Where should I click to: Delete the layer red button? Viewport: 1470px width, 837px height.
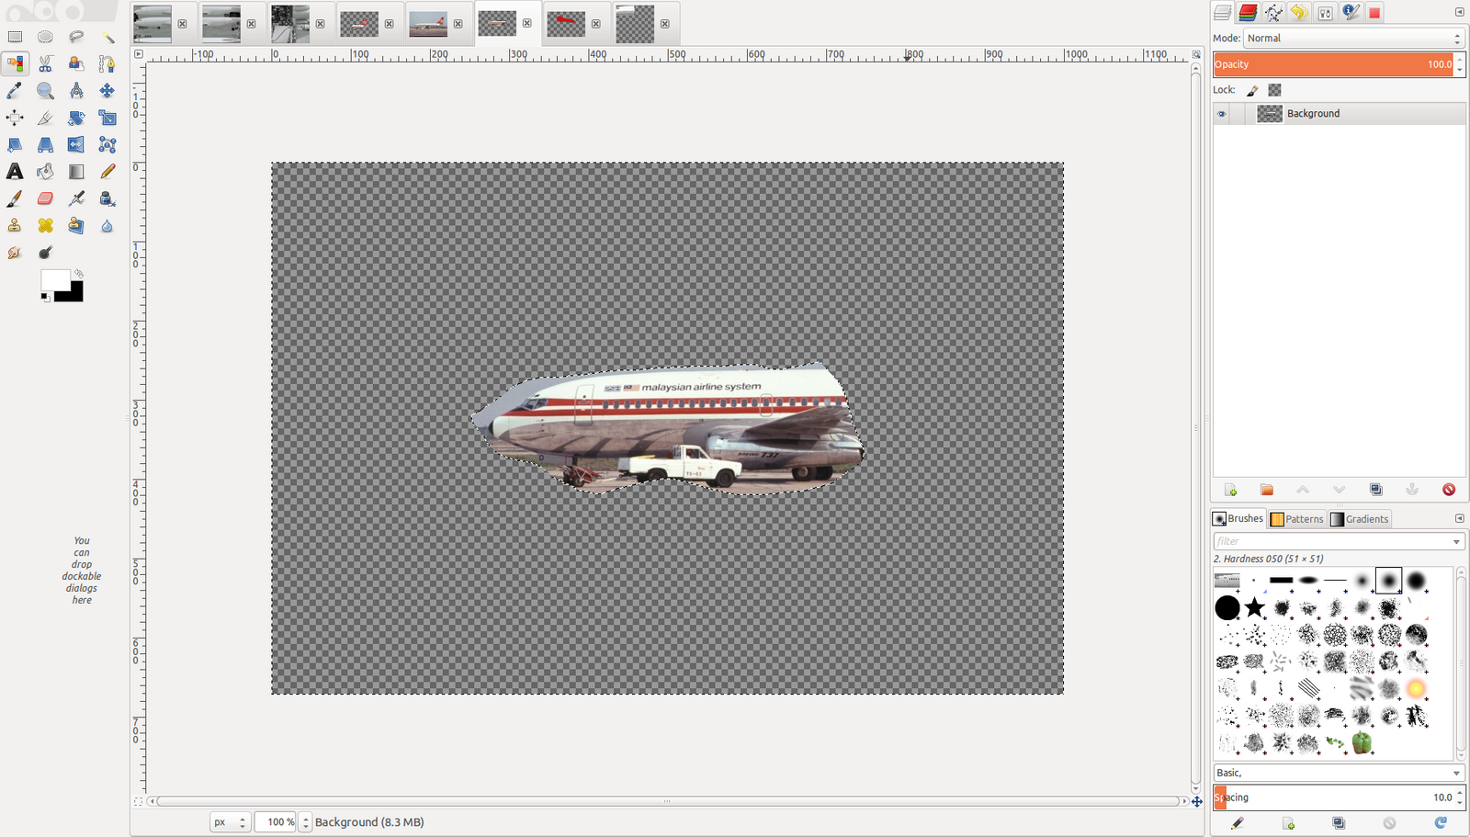(1449, 490)
